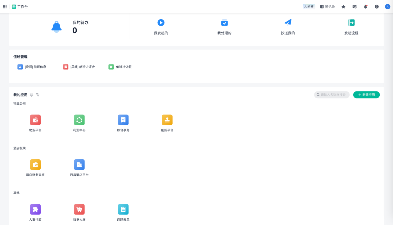The image size is (393, 225).
Task: Open the 人事行政 app icon
Action: 35,209
